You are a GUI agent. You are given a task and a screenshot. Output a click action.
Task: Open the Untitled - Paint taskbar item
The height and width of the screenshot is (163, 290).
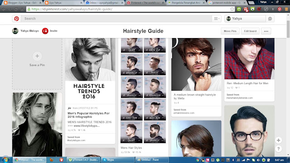pyautogui.click(x=152, y=160)
